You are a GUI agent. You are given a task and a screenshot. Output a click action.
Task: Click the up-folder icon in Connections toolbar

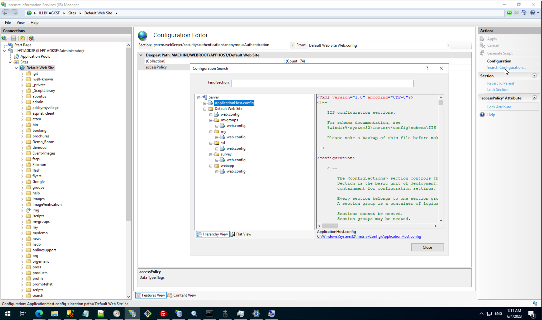(23, 38)
